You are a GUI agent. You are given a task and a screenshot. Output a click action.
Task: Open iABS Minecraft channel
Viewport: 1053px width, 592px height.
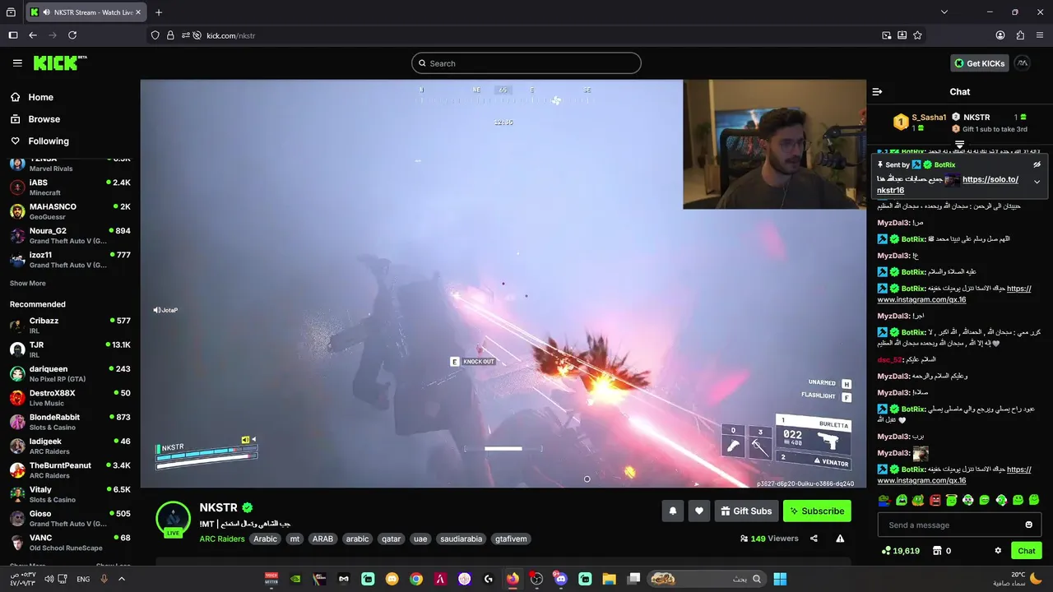click(x=70, y=187)
